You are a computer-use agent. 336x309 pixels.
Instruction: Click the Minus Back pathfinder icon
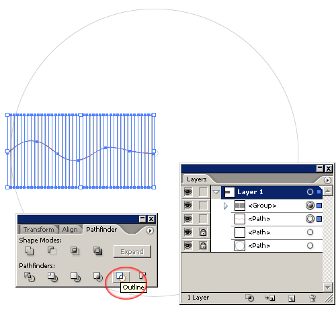(142, 276)
